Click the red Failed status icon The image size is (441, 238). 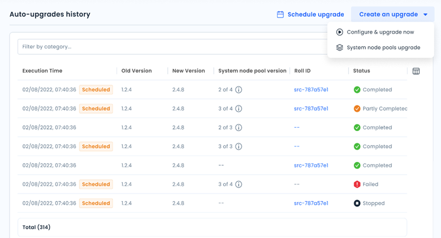tap(357, 185)
